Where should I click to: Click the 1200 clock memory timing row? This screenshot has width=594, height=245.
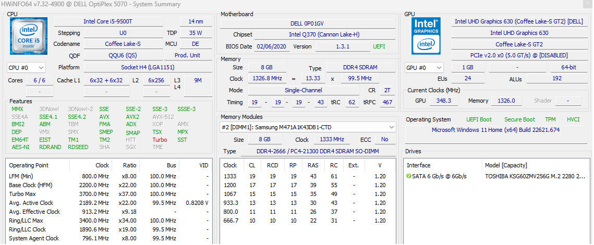tap(308, 185)
